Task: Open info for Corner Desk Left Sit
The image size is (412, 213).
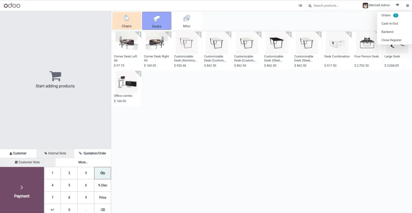Action: coord(139,34)
